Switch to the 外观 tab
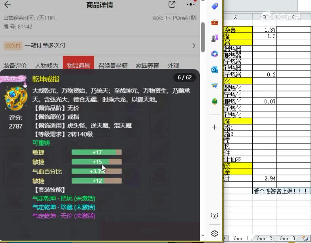Screen dimensions: 311x243 pos(173,66)
